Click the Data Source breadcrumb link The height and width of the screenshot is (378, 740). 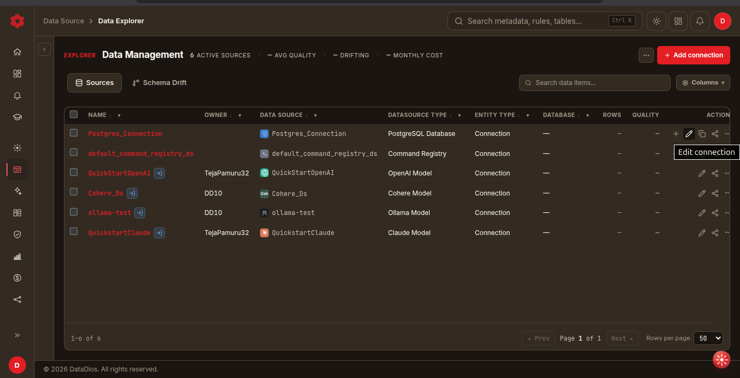pos(64,21)
